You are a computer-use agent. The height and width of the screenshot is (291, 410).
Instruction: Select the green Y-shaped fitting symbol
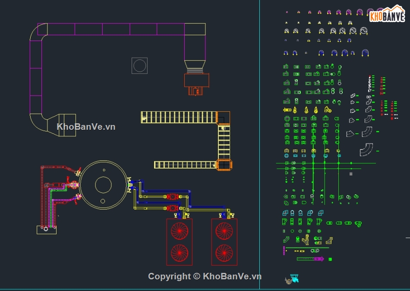(x=358, y=224)
